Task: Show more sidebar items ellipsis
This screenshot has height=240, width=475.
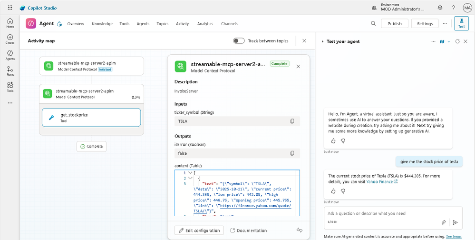Action: click(x=10, y=103)
